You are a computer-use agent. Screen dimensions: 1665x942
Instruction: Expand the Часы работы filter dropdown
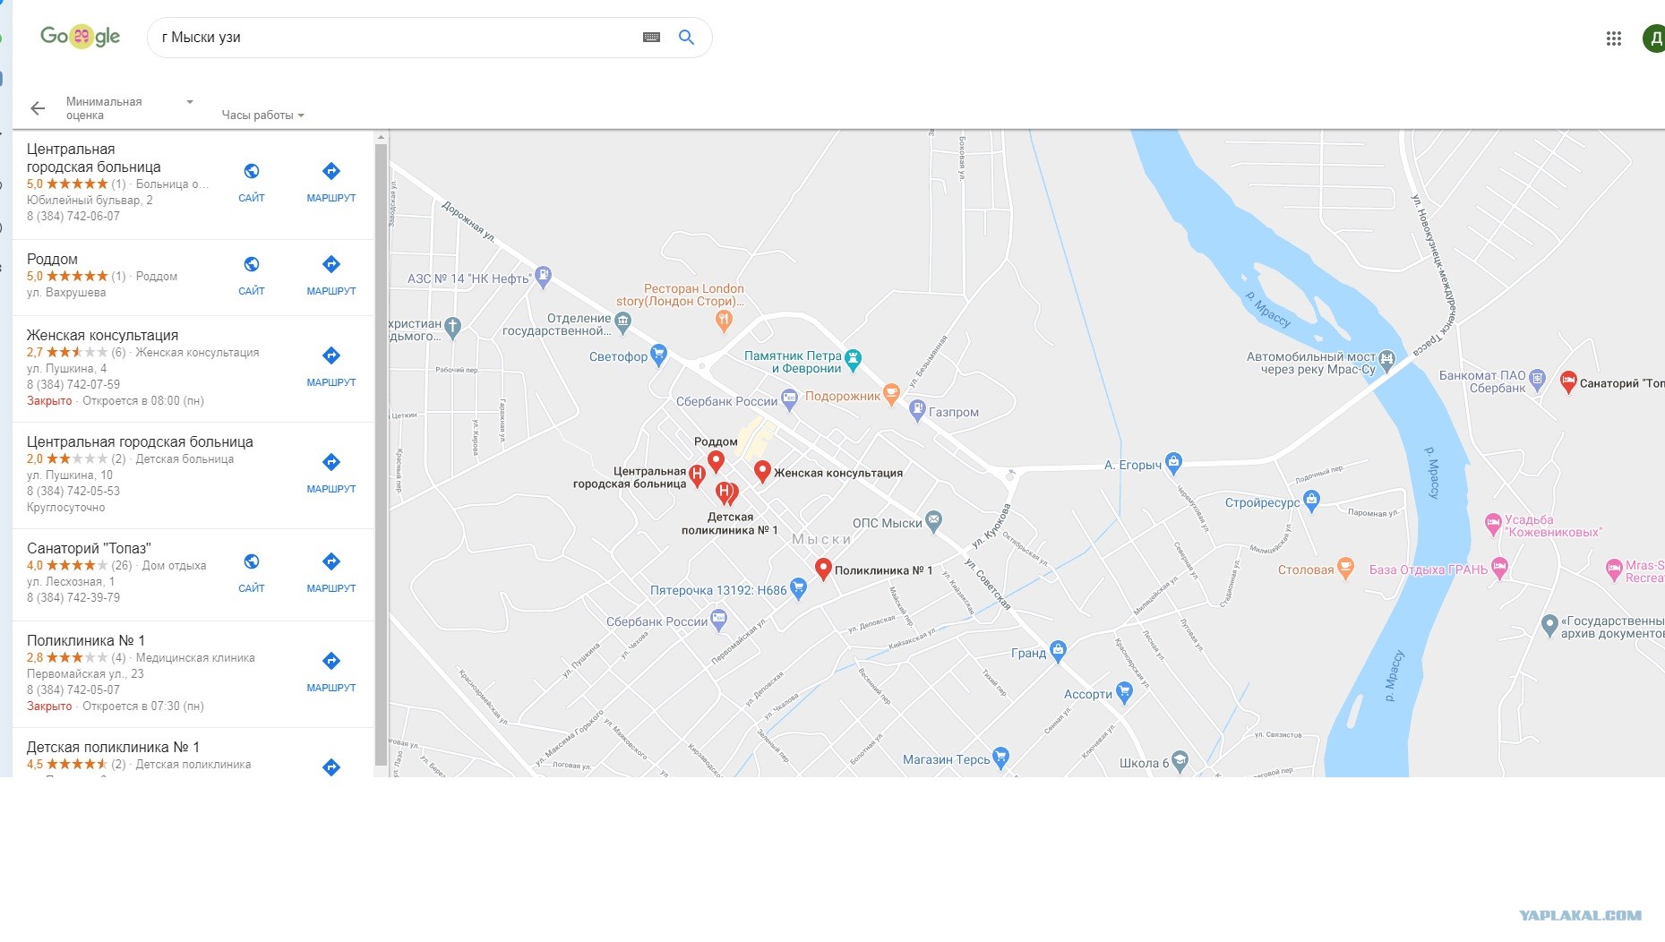click(262, 115)
